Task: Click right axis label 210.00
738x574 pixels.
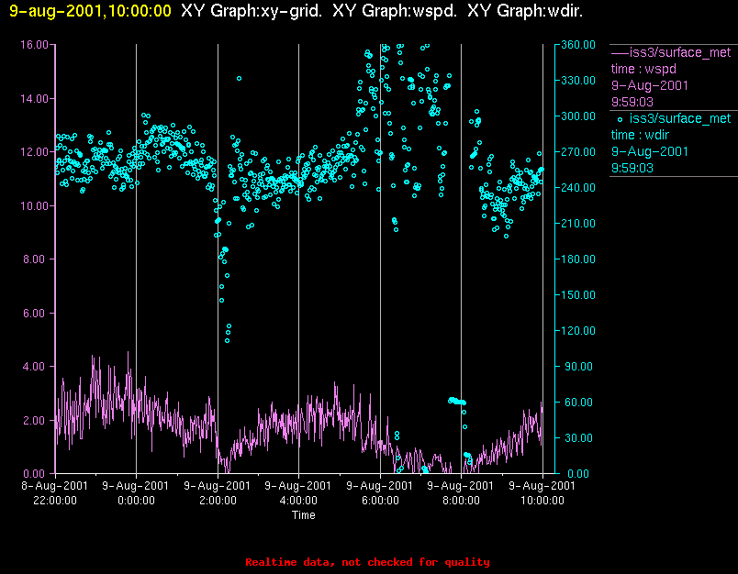Action: click(x=578, y=224)
